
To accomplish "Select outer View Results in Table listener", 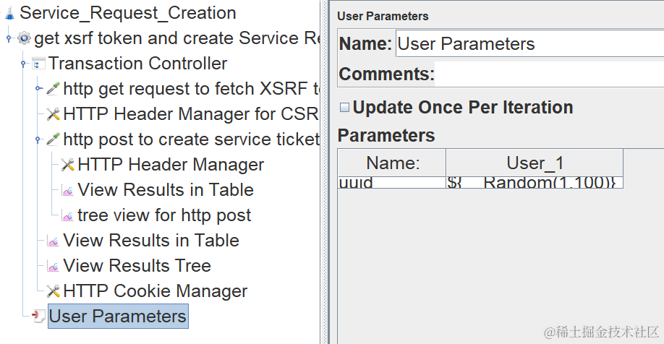I will tap(151, 241).
